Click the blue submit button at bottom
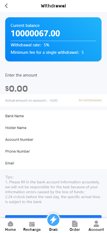The height and width of the screenshot is (233, 107). (x=53, y=217)
